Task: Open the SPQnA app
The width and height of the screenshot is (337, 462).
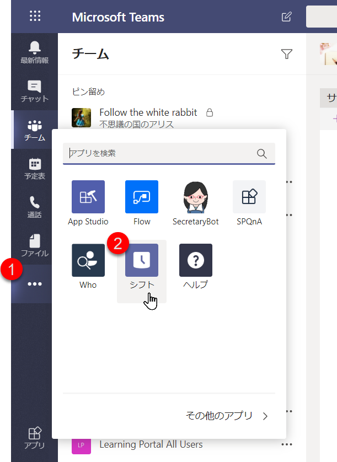Action: tap(249, 203)
